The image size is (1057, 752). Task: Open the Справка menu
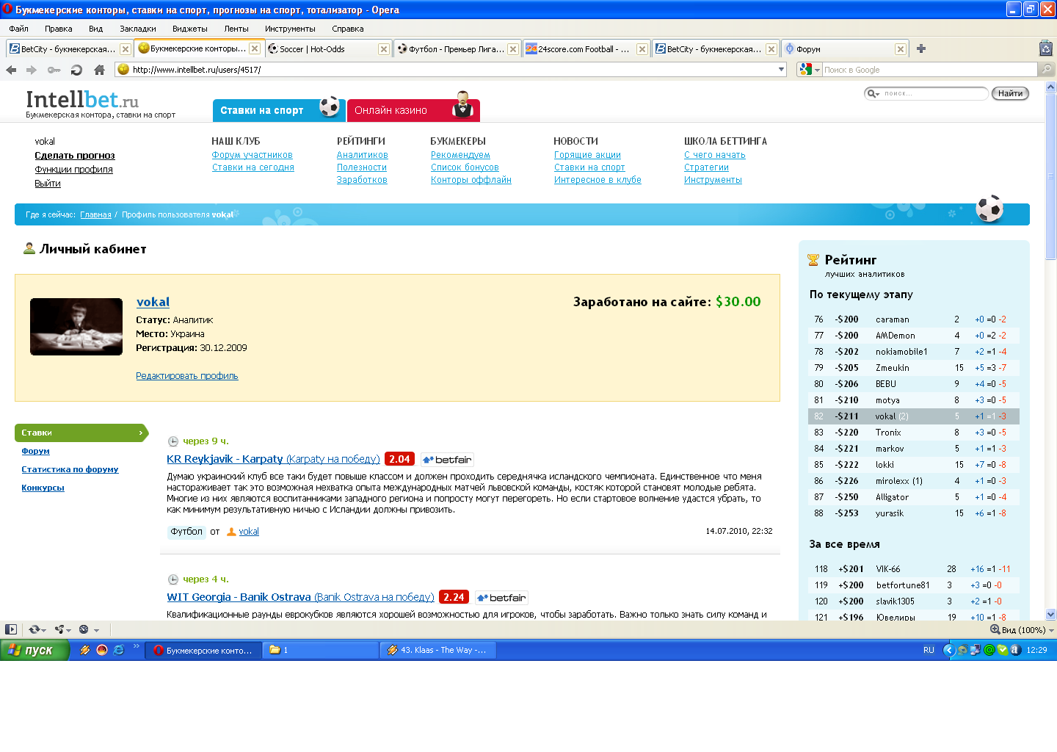coord(348,29)
